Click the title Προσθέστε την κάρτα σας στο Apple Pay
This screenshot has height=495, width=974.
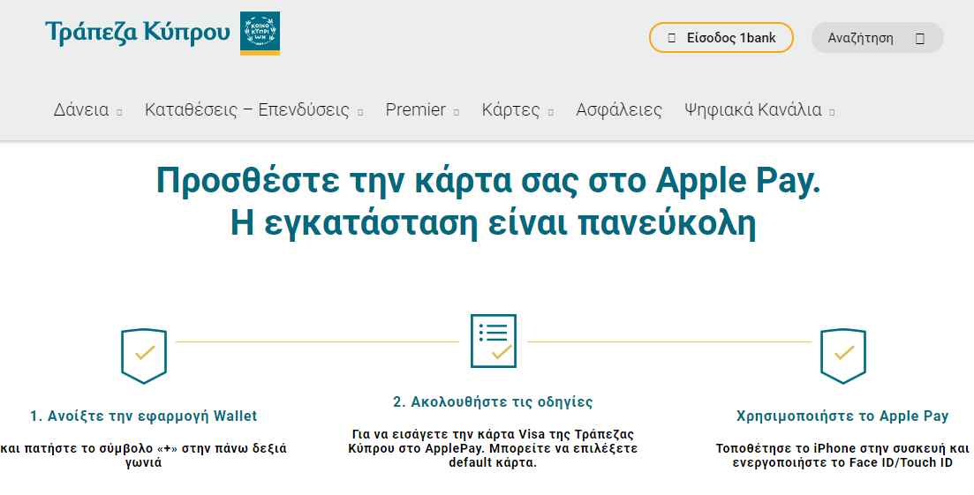pyautogui.click(x=488, y=181)
